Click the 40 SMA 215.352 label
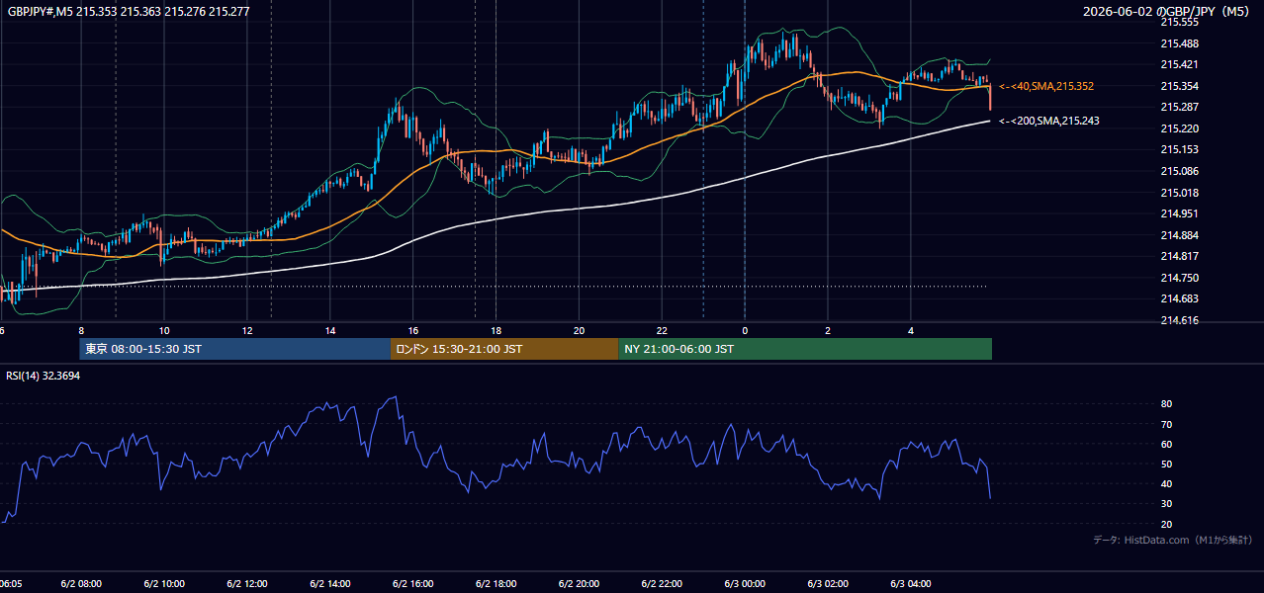 click(1046, 87)
